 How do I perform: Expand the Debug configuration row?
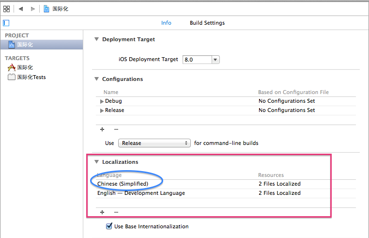point(102,101)
